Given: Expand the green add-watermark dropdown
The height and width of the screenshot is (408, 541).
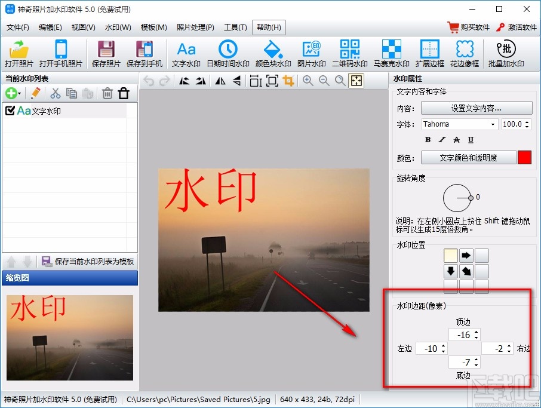Looking at the screenshot, I should 20,93.
